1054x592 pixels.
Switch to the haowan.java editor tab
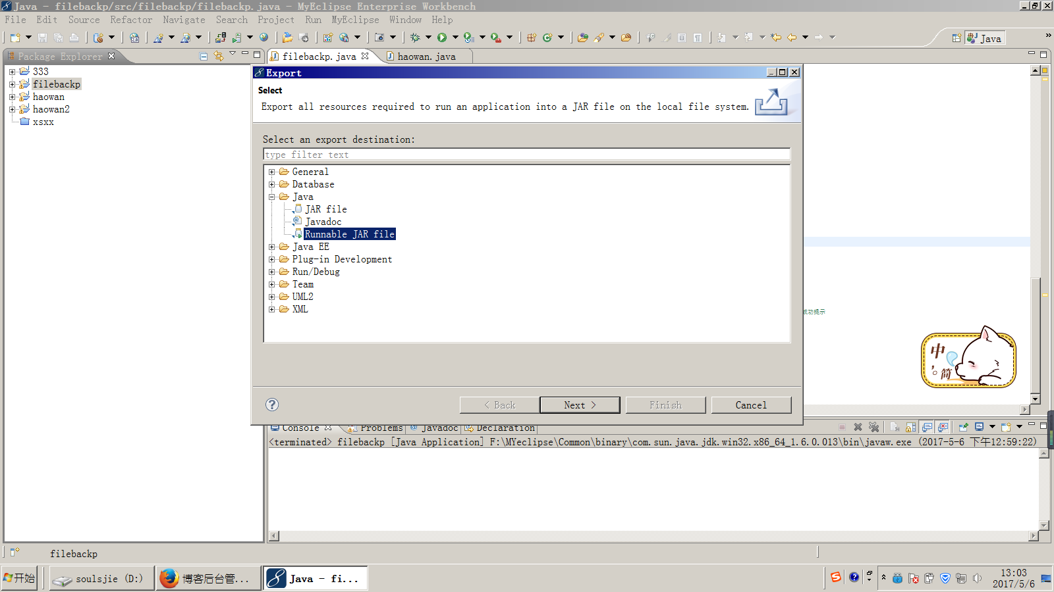[x=426, y=57]
